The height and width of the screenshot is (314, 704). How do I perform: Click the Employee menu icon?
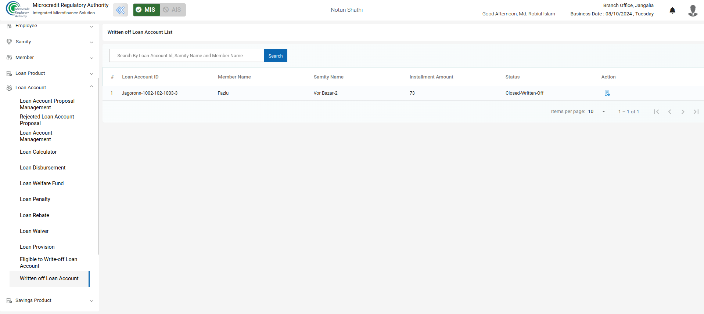[9, 26]
